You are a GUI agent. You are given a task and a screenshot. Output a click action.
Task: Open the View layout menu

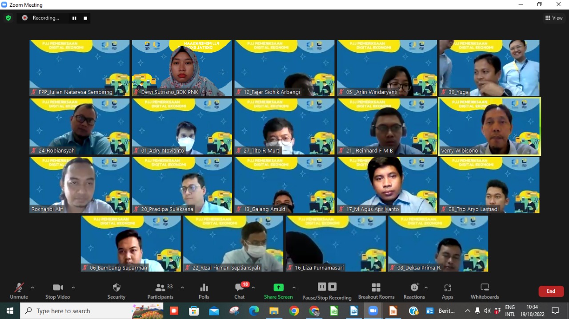[x=554, y=18]
